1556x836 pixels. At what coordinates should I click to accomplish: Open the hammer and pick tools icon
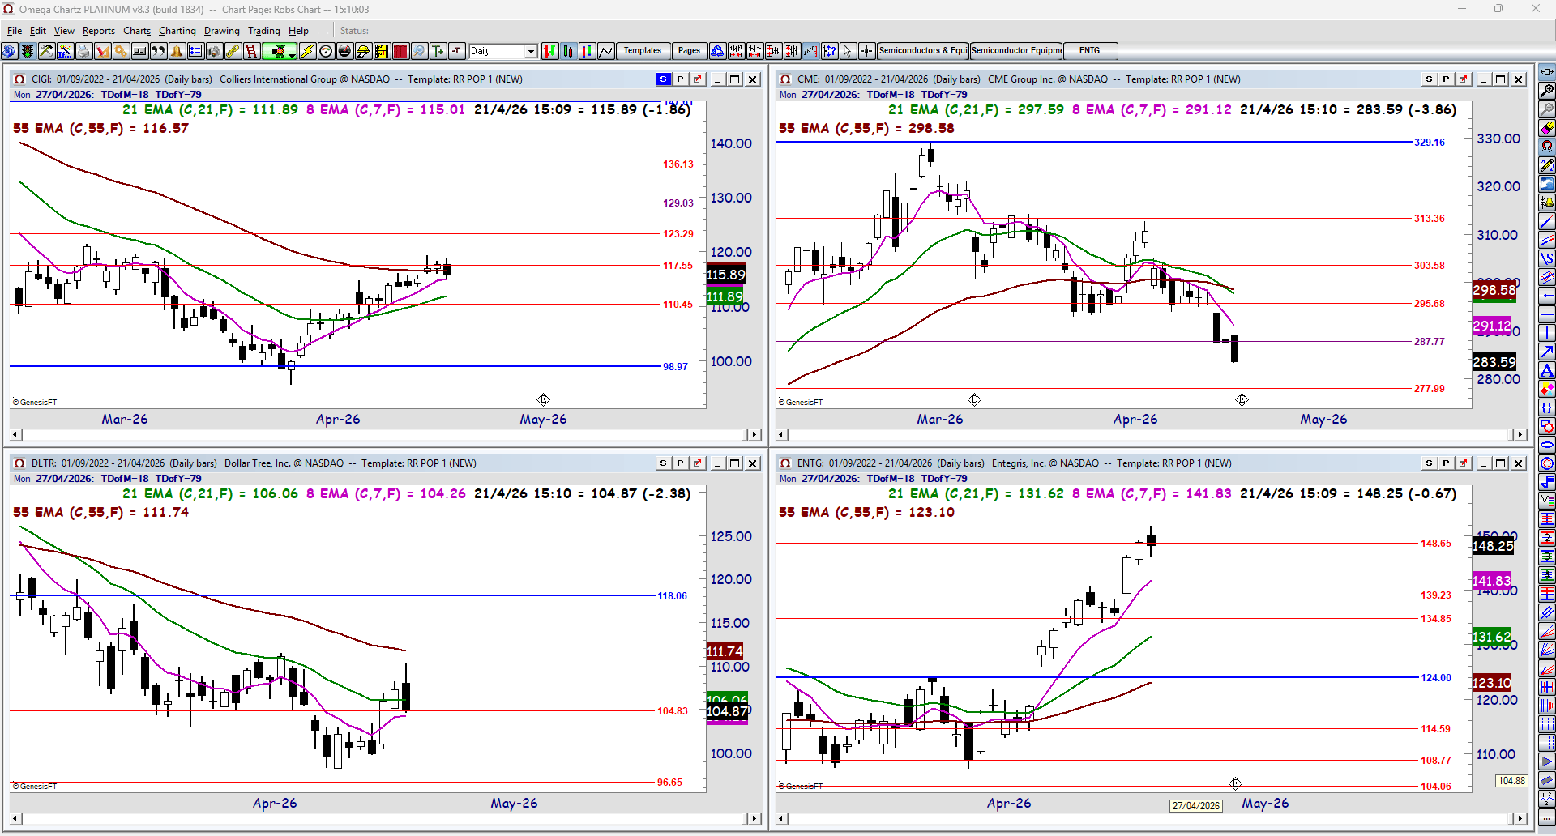click(46, 51)
